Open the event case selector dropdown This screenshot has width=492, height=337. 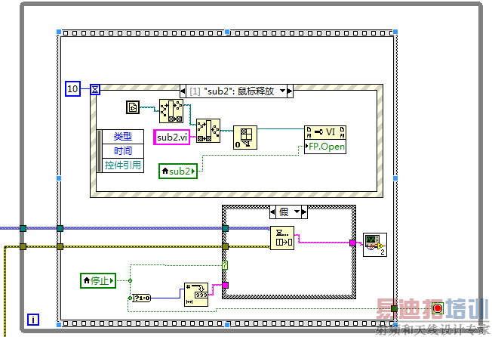pos(283,91)
